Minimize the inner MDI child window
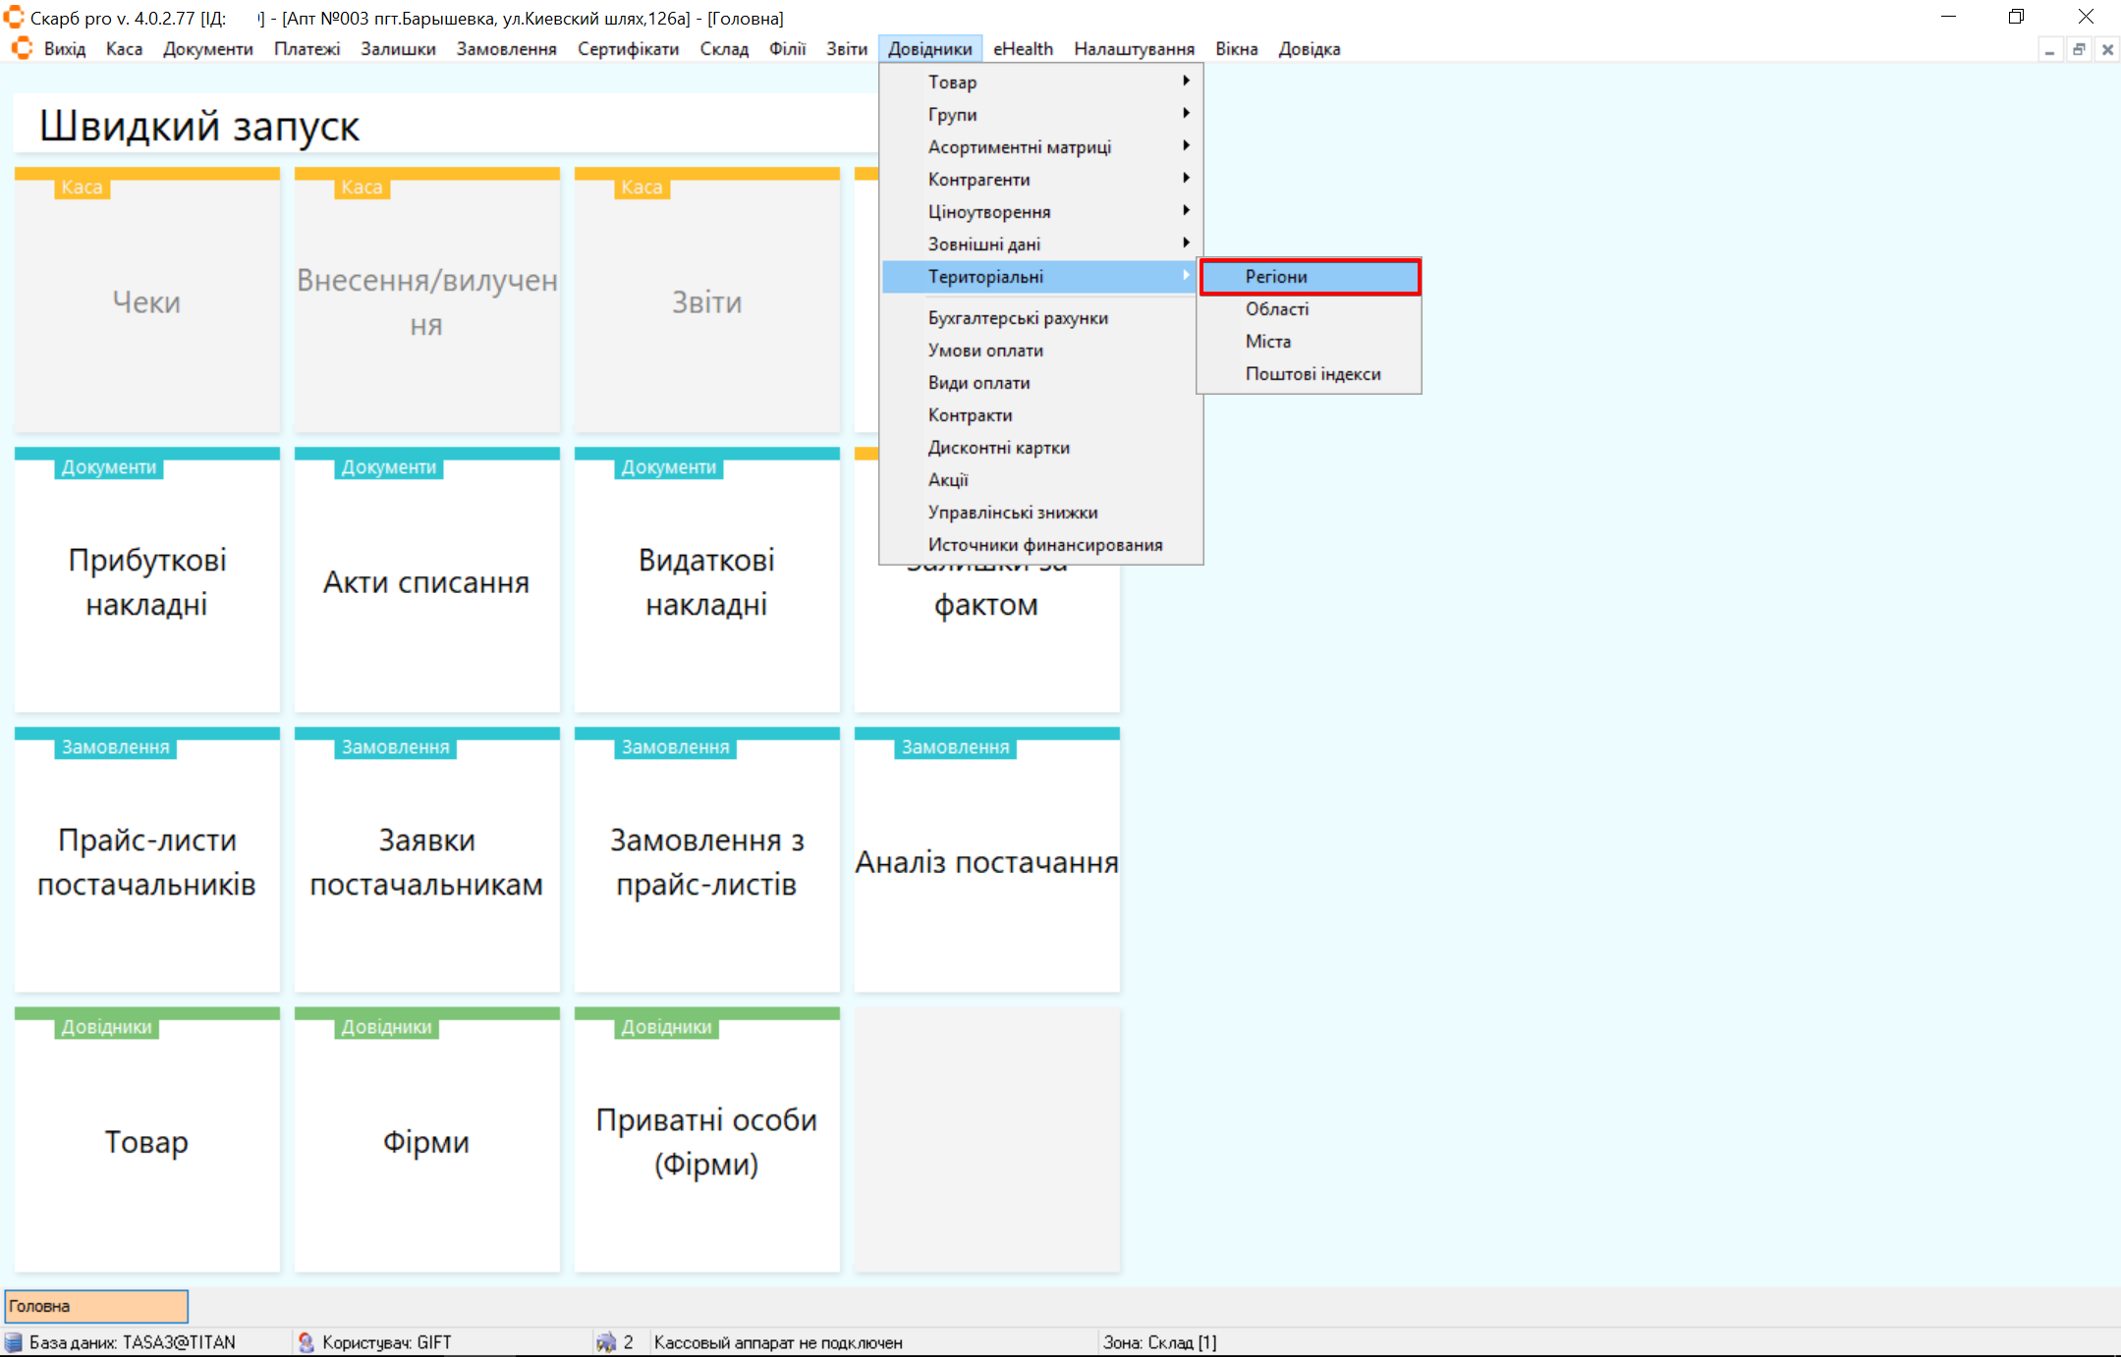 (2049, 49)
